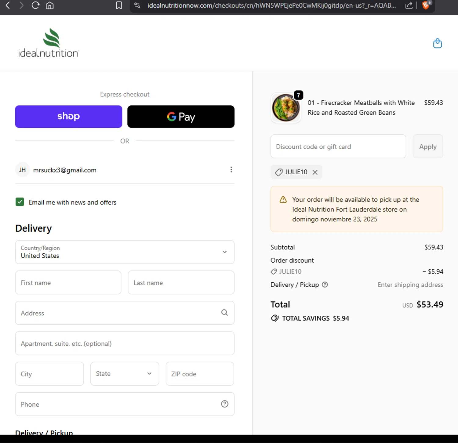
Task: Click the JULIE10 discount tag chip
Action: [296, 172]
